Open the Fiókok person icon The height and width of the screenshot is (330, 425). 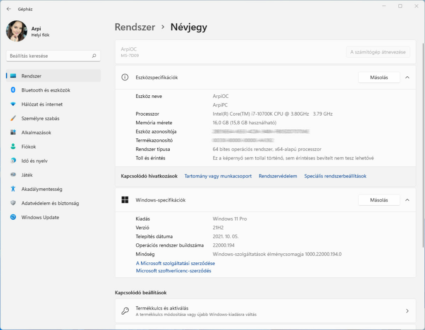[13, 147]
